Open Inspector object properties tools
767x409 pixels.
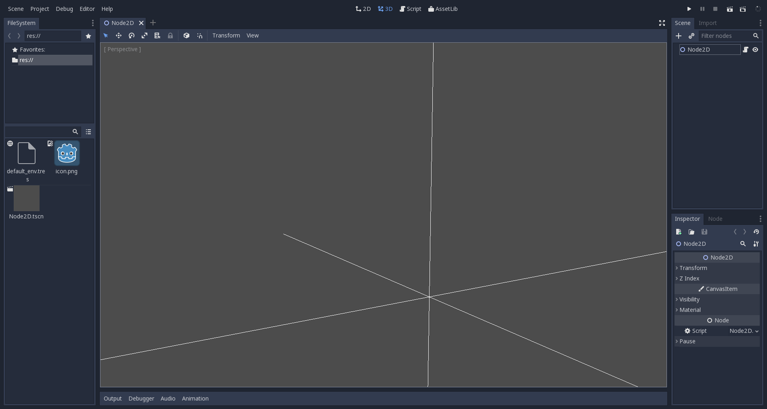(756, 244)
